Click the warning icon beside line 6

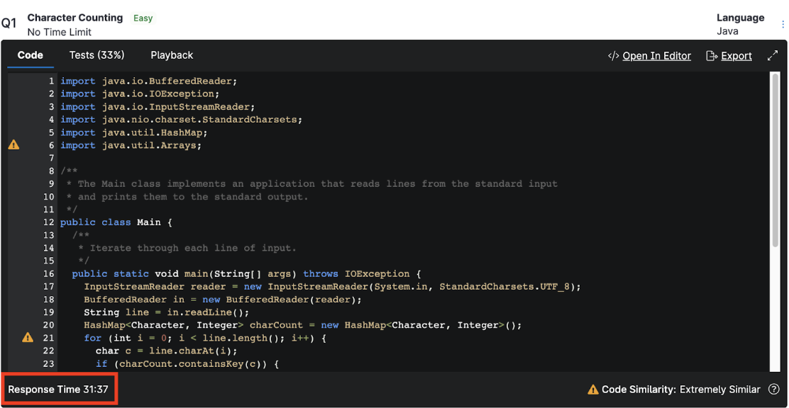point(13,145)
